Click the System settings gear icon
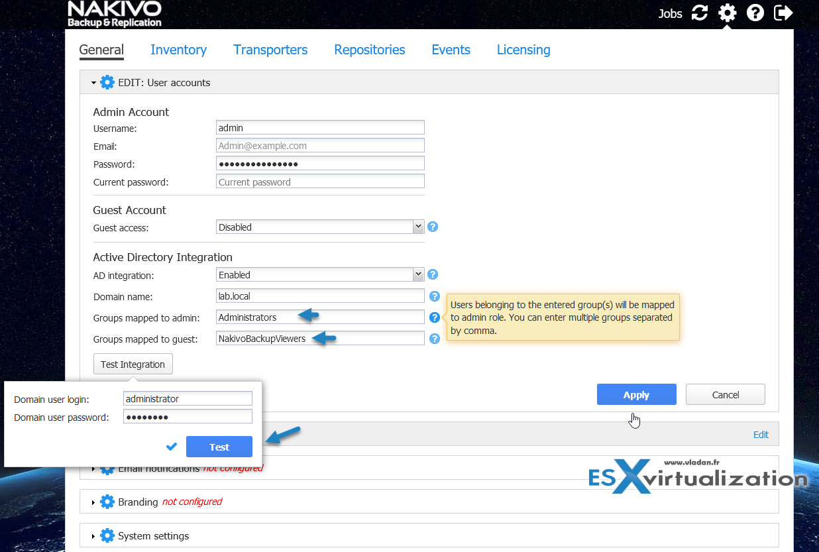The width and height of the screenshot is (819, 552). (107, 535)
